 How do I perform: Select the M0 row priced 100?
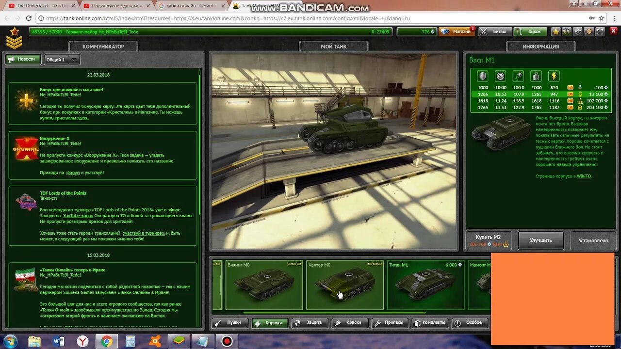coord(540,88)
